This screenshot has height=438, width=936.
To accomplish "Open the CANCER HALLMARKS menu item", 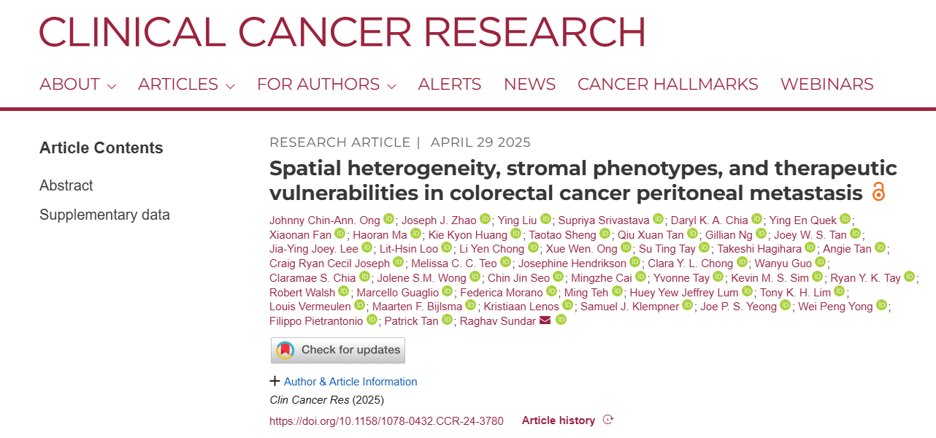I will (668, 85).
